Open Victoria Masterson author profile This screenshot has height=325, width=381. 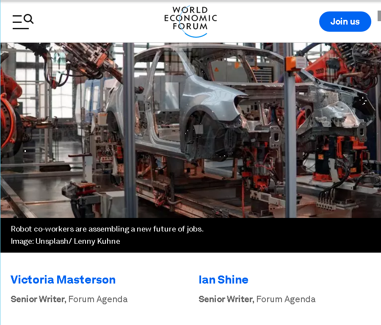63,280
